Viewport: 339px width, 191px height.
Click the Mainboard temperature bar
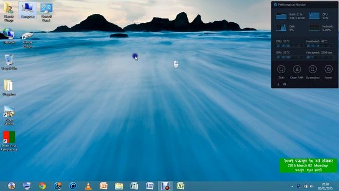click(319, 46)
